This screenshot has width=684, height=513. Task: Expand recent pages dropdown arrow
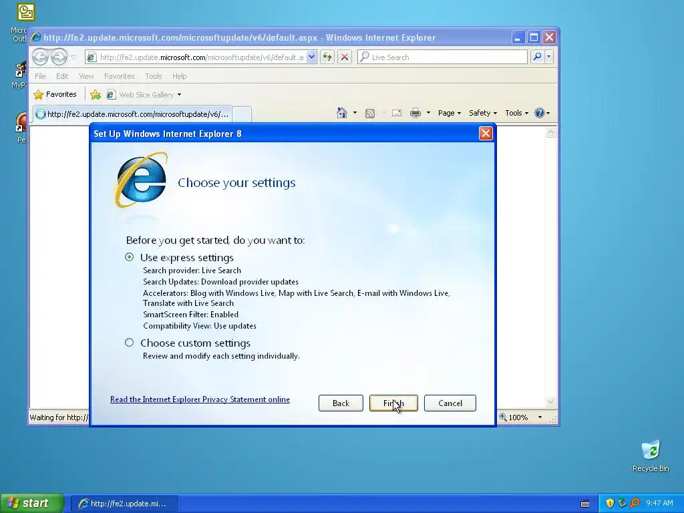[x=73, y=57]
